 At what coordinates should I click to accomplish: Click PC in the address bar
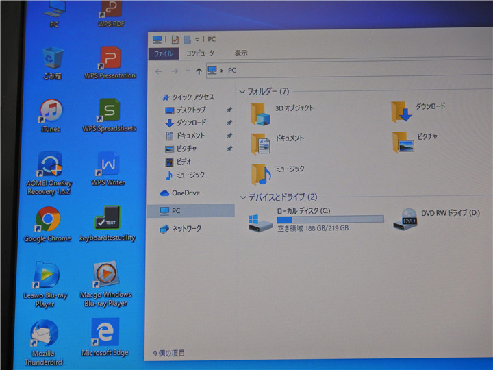(232, 70)
